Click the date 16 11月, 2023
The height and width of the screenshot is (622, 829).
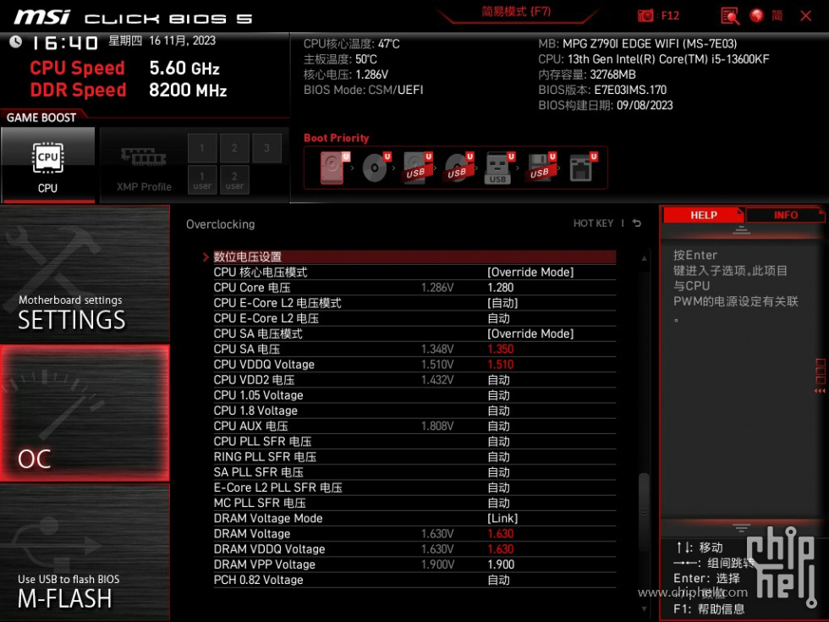tap(183, 41)
